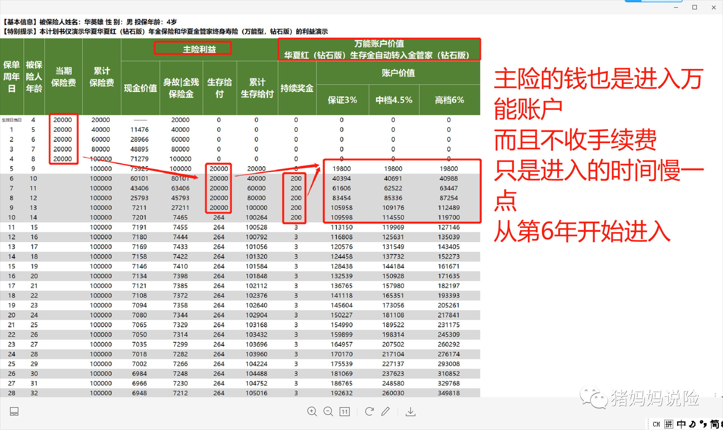
Task: Click cumulative survival payment 100264
Action: 256,217
